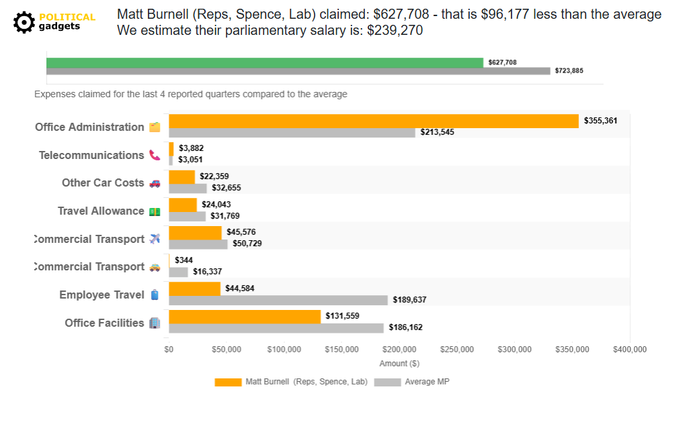Click the Telecommunications phone icon
This screenshot has width=691, height=422.
[x=155, y=156]
